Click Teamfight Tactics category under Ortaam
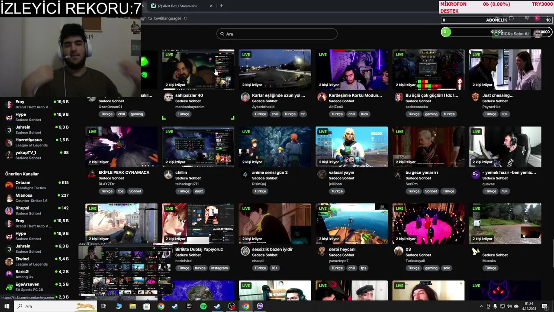Viewport: 554px width, 312px height. pyautogui.click(x=31, y=188)
